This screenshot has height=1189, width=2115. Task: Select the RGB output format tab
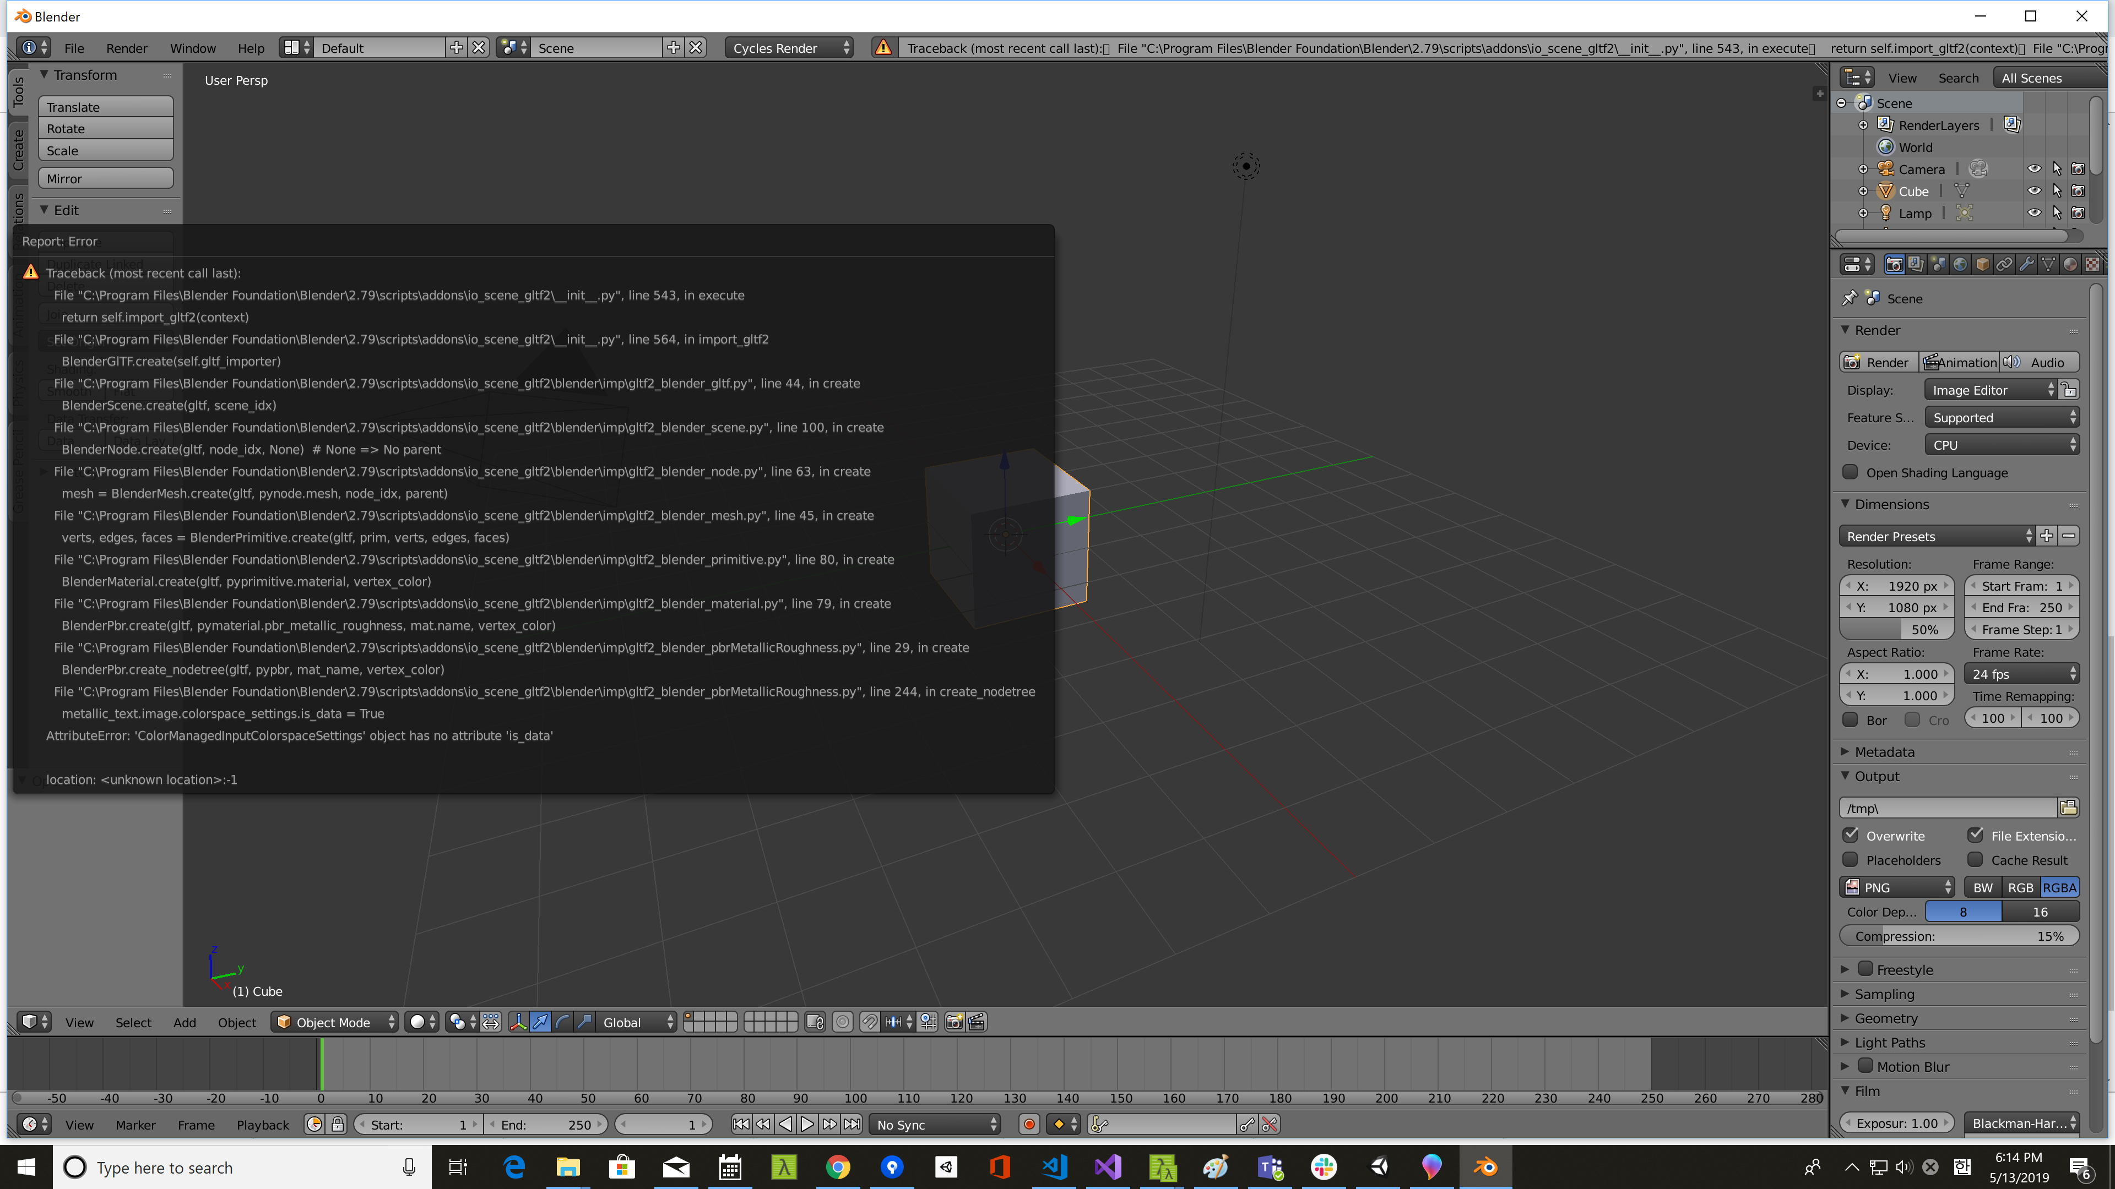(2021, 887)
